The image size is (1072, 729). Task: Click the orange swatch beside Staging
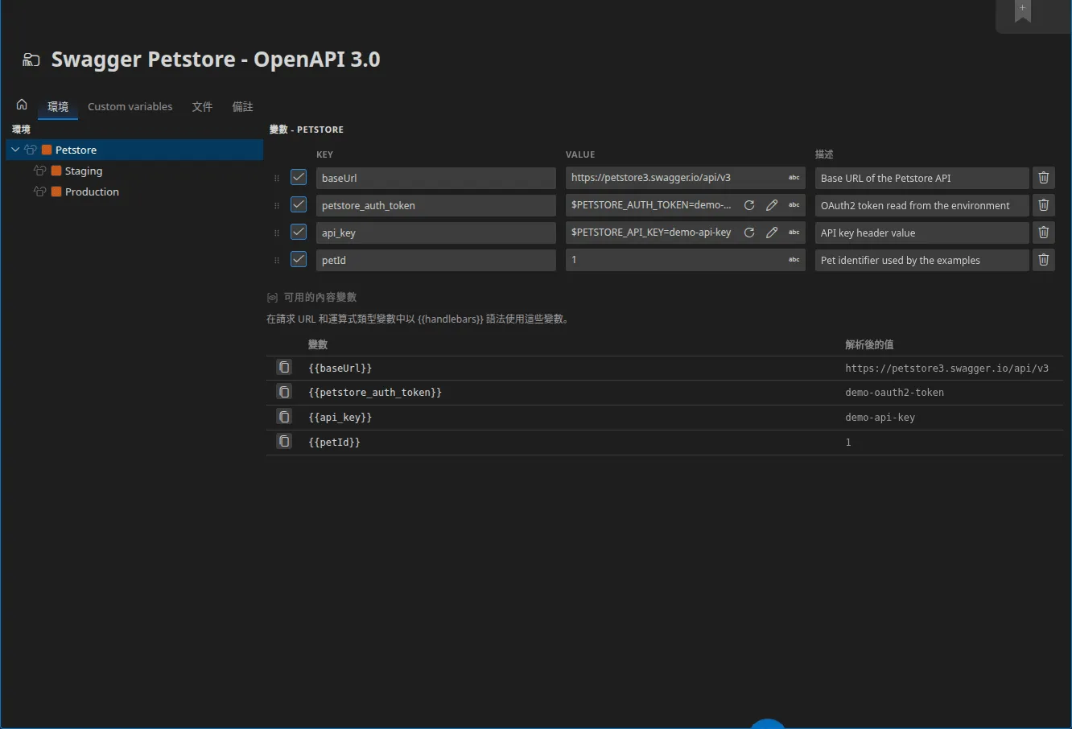click(x=56, y=171)
